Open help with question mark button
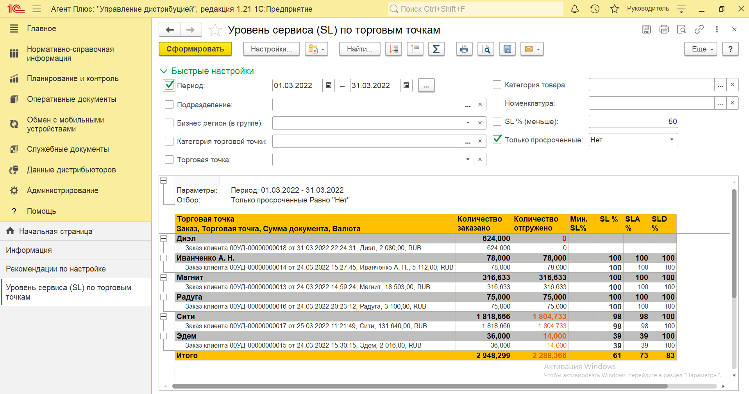This screenshot has height=394, width=749. point(730,49)
